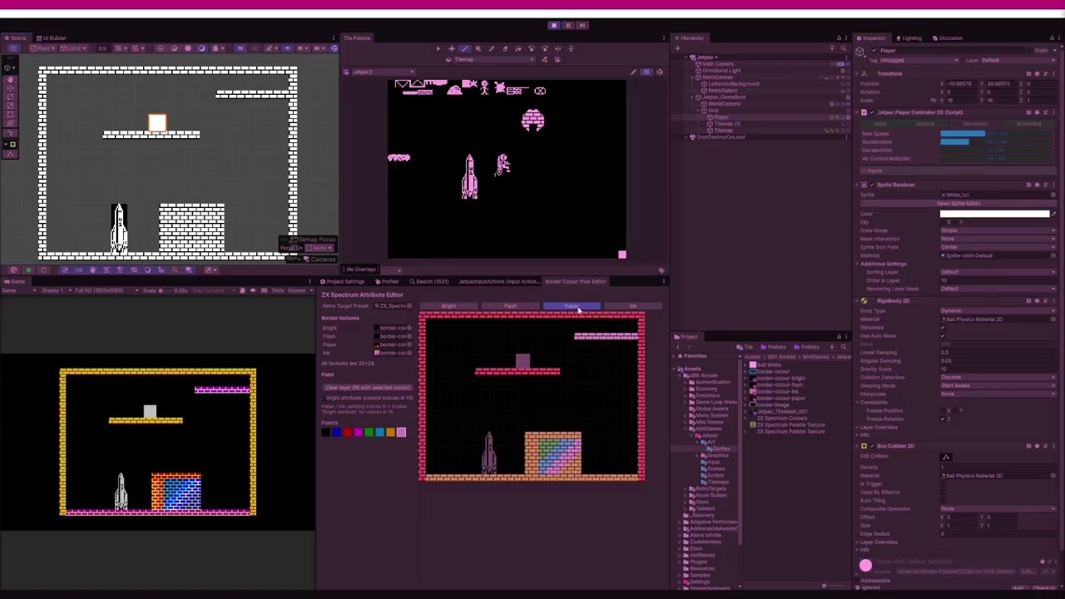Choose the Paintbrush tool in Tile Palette
Viewport: 1065px width, 599px height.
point(465,48)
